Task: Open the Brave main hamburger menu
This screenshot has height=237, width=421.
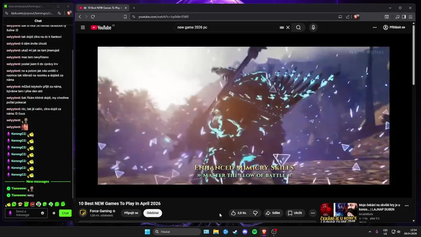Action: pyautogui.click(x=410, y=17)
